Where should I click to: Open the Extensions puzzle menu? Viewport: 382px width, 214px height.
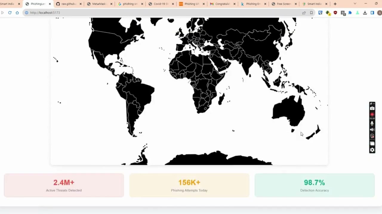350,13
